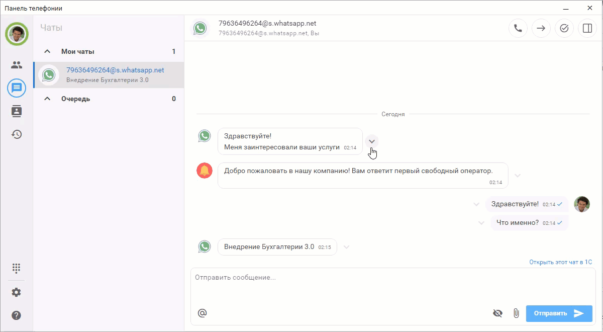Start a call with phone icon

click(518, 28)
